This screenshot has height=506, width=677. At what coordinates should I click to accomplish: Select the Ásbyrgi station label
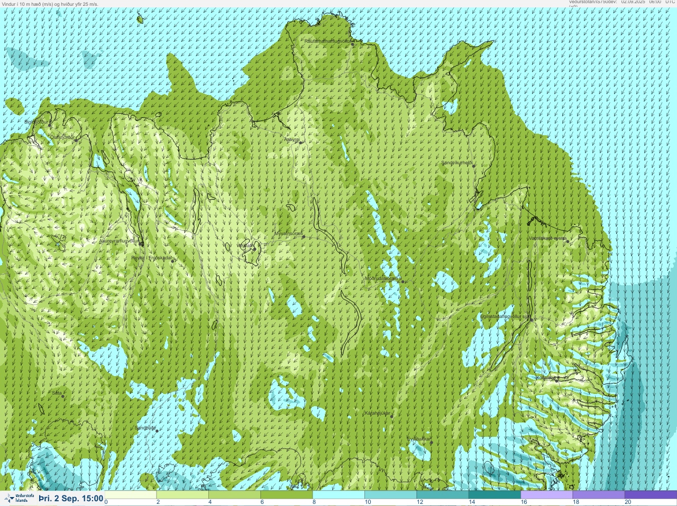tap(291, 140)
